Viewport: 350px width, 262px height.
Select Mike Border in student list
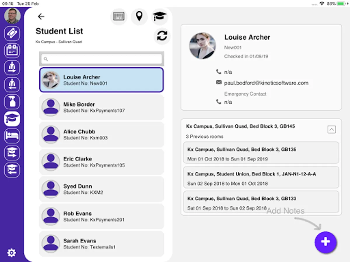click(x=101, y=107)
